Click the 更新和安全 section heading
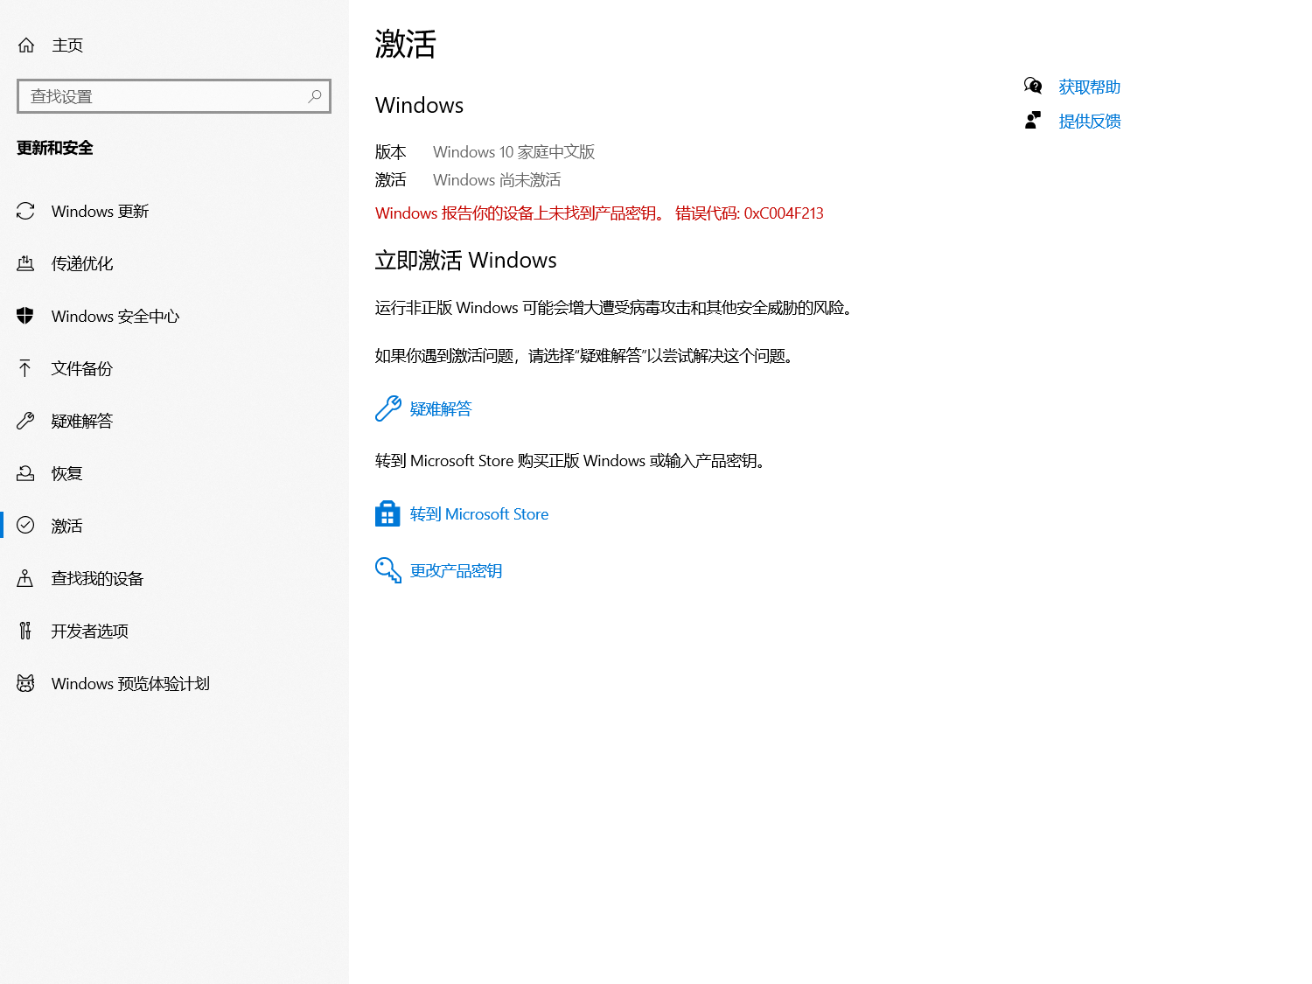 (55, 148)
